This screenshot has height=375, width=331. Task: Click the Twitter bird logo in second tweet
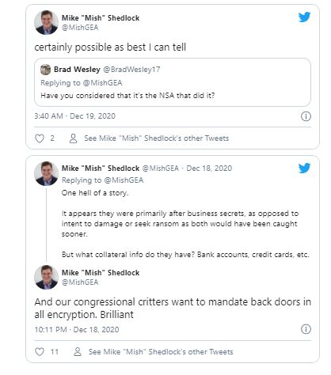click(304, 168)
